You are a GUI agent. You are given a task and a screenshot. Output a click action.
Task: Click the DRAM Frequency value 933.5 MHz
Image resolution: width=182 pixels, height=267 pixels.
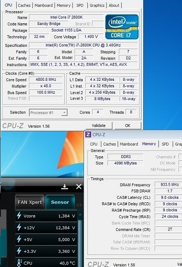coord(168,184)
